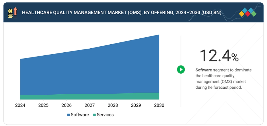Select the 2024 axis label
This screenshot has height=126, width=267.
coord(20,105)
